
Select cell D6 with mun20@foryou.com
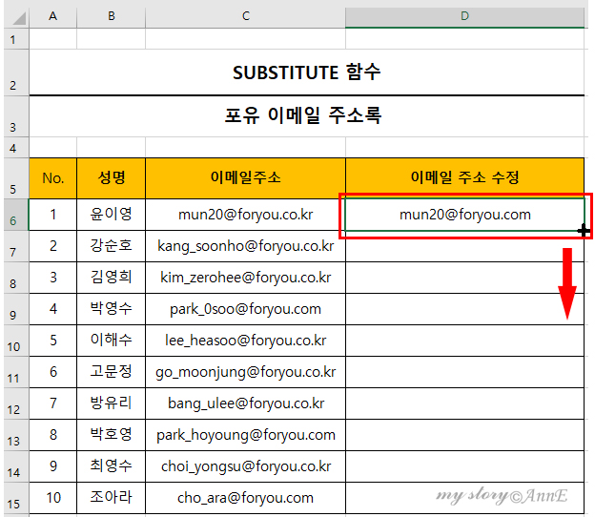click(x=465, y=215)
